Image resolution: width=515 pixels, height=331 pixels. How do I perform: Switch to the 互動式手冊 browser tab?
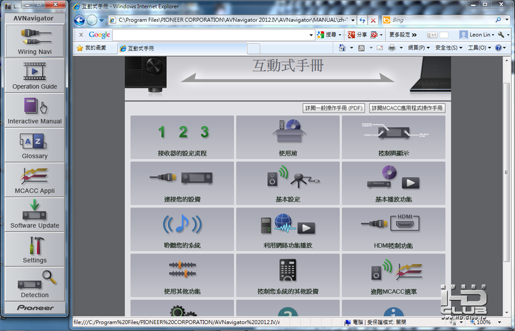[182, 49]
